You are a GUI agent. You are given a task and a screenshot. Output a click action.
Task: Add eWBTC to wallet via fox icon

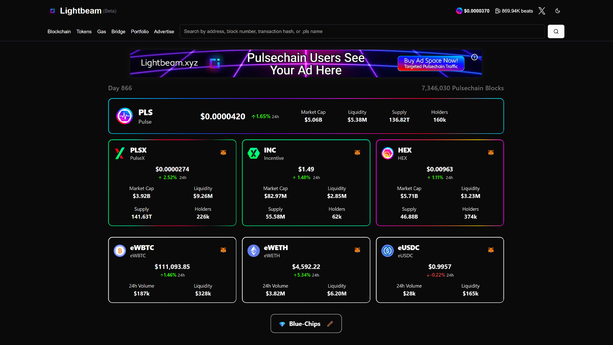(223, 250)
